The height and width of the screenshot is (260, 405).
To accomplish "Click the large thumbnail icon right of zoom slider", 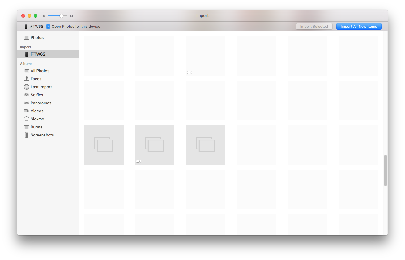I will (x=70, y=15).
